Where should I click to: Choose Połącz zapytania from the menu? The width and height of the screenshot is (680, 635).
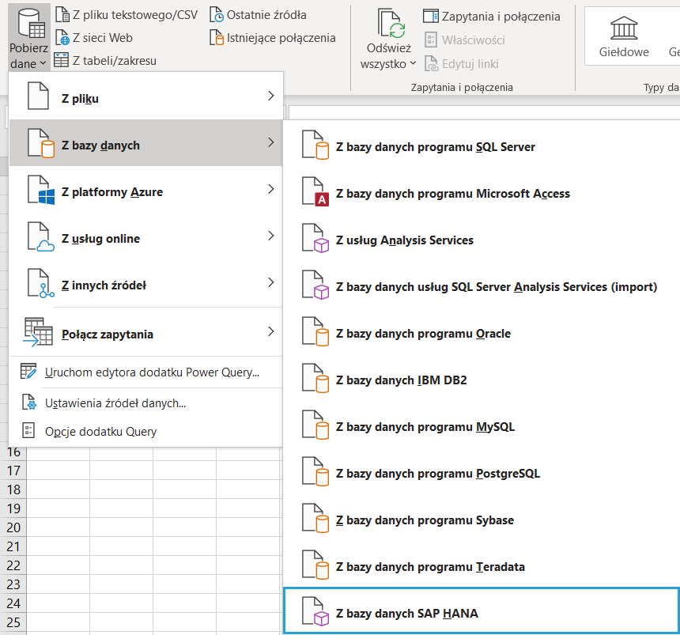point(145,334)
